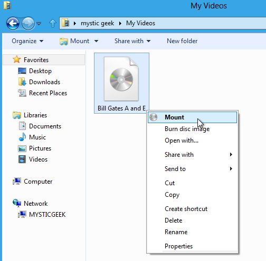Select Network in the navigation pane
The width and height of the screenshot is (266, 261).
36,204
